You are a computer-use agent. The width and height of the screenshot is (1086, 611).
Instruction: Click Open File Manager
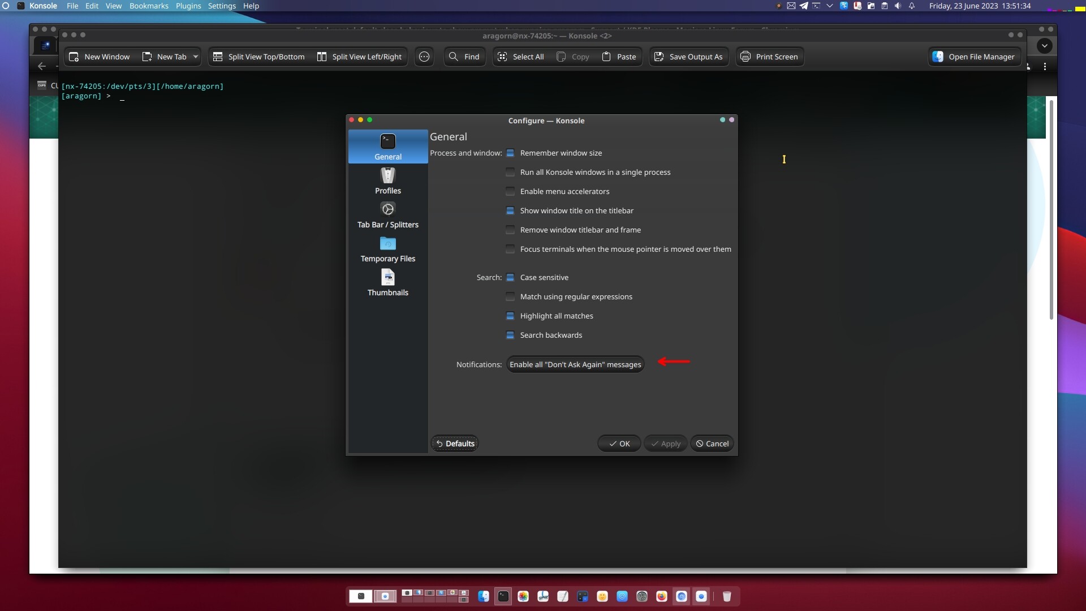pyautogui.click(x=974, y=57)
